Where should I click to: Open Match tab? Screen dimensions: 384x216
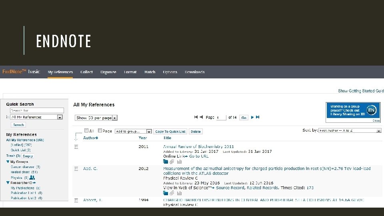[x=150, y=72]
